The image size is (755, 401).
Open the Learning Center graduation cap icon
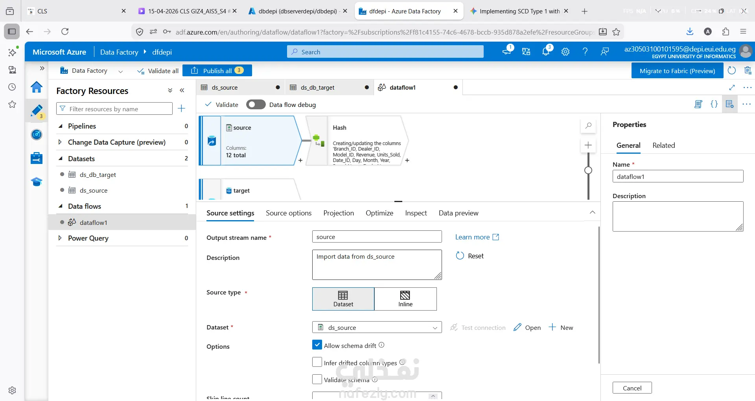pos(37,182)
